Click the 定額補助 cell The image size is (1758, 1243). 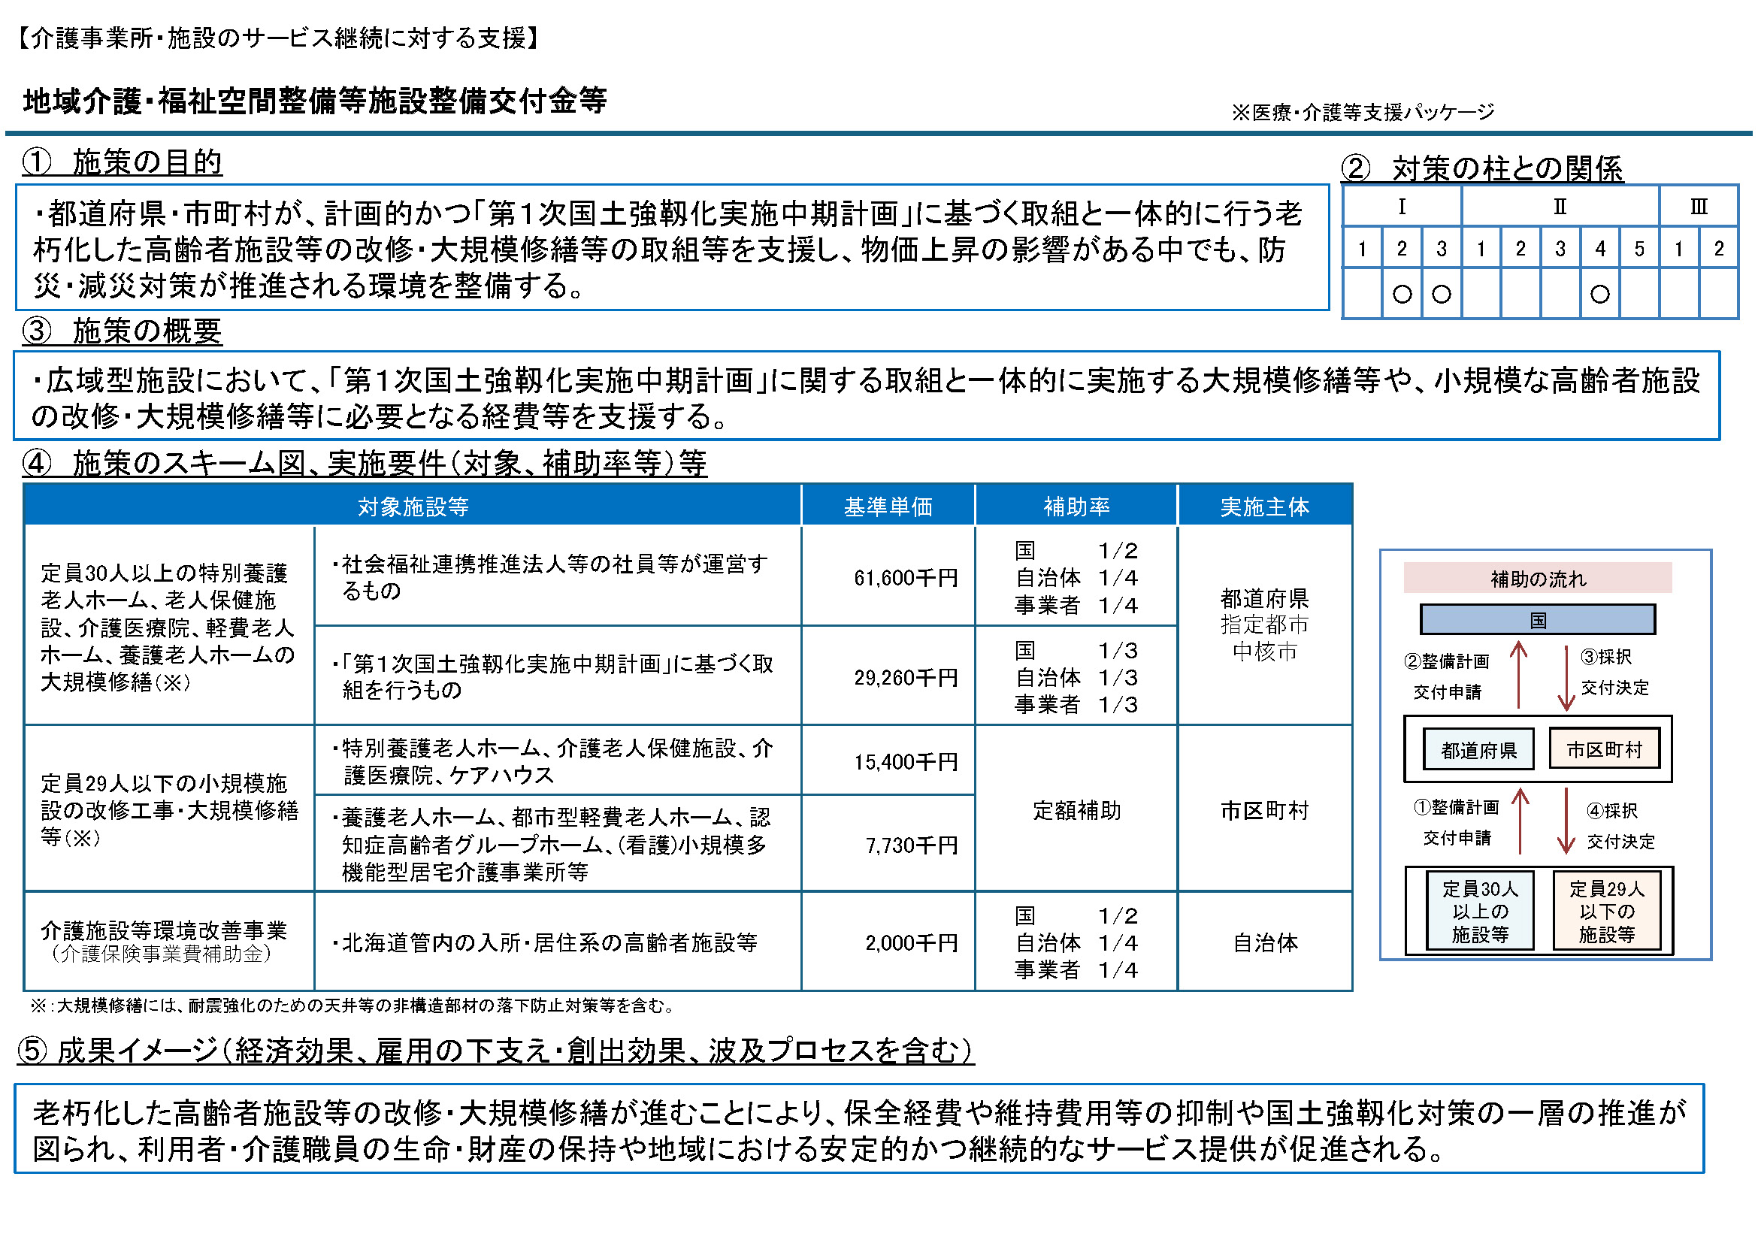(x=1079, y=812)
